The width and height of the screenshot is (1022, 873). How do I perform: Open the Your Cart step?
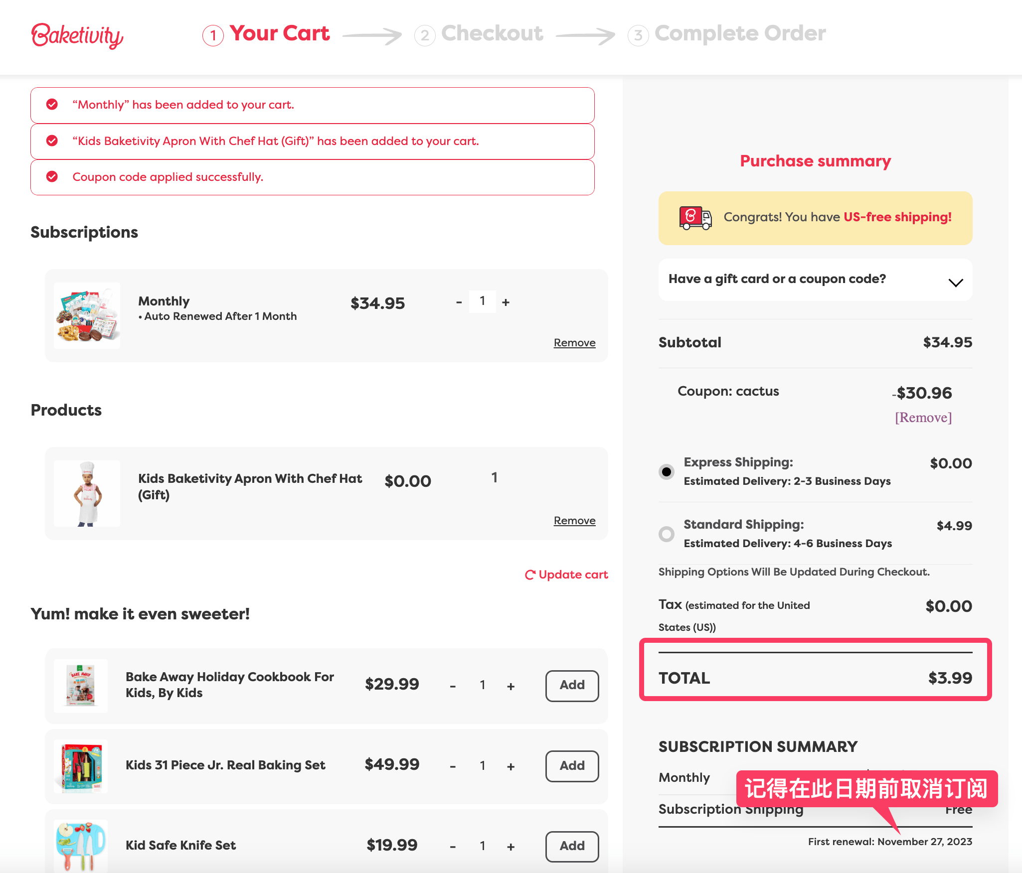[x=279, y=34]
